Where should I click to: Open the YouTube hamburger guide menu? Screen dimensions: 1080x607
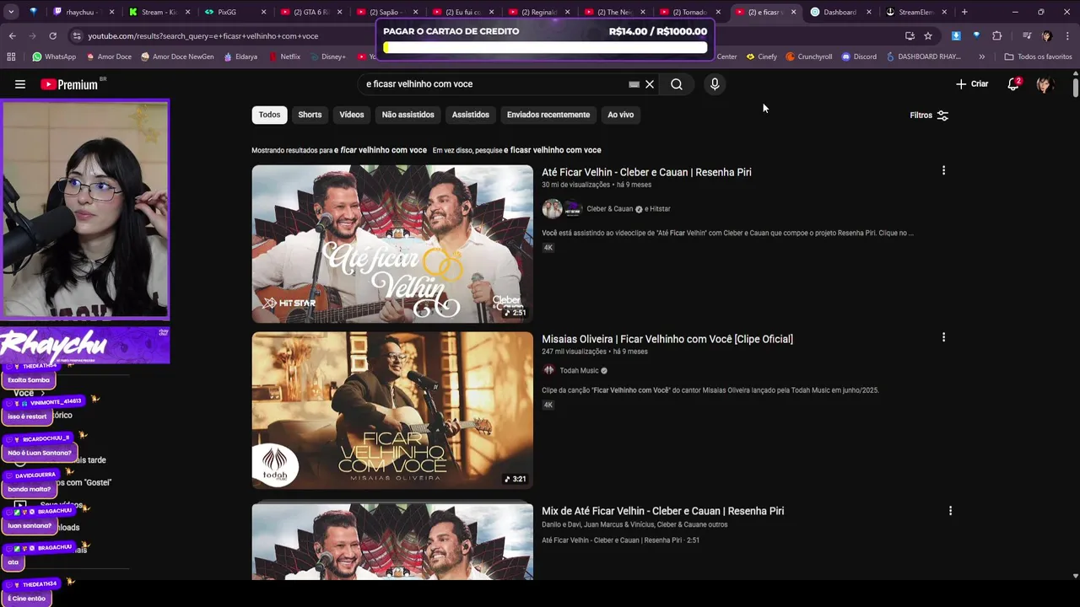tap(20, 84)
